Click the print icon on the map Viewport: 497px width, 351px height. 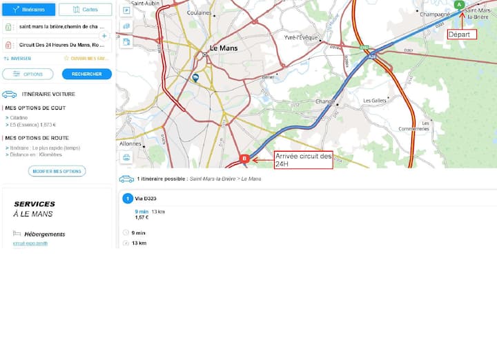coord(126,157)
